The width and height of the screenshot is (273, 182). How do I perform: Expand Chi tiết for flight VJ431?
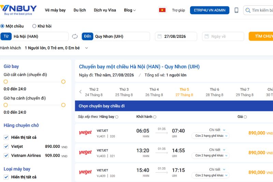click(217, 130)
